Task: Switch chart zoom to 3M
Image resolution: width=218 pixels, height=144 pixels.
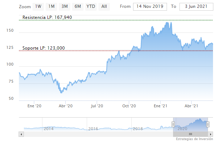Action: point(65,6)
